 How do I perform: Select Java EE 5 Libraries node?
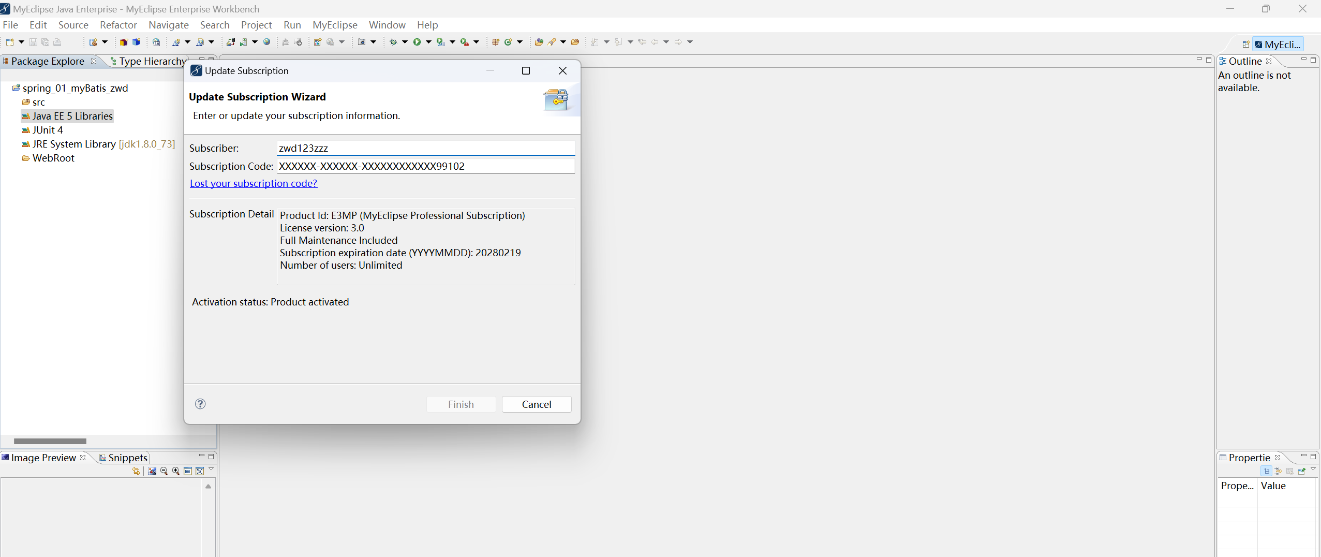(x=67, y=116)
